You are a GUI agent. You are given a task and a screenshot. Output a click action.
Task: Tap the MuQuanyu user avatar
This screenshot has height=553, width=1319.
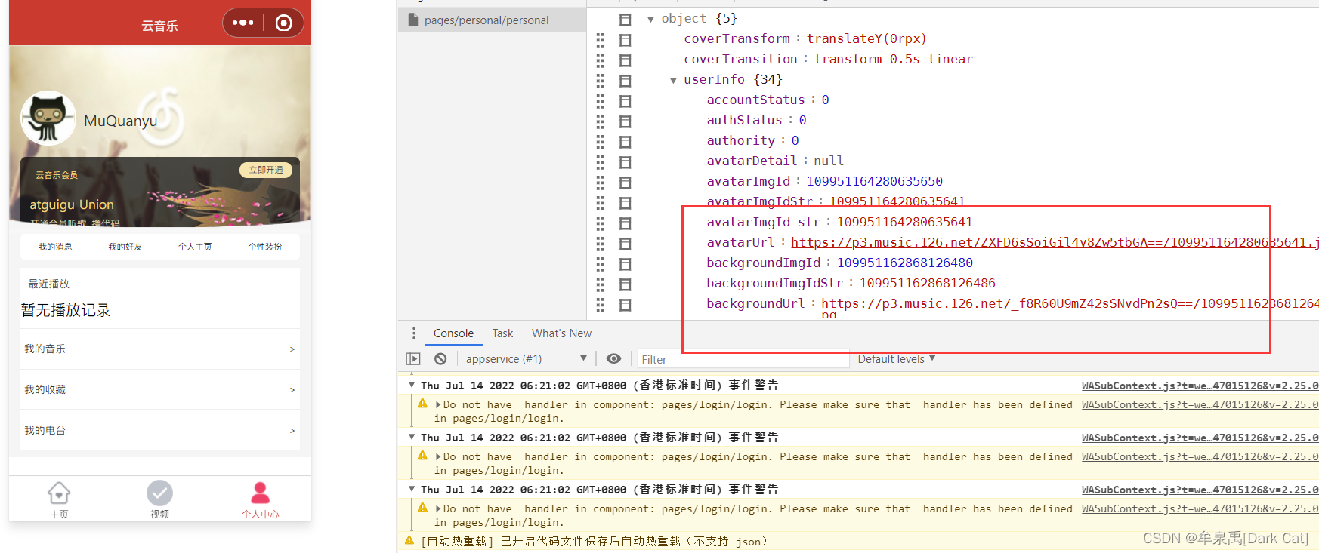pyautogui.click(x=48, y=118)
